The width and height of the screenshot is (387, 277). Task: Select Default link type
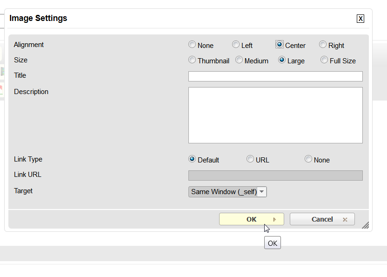point(192,159)
